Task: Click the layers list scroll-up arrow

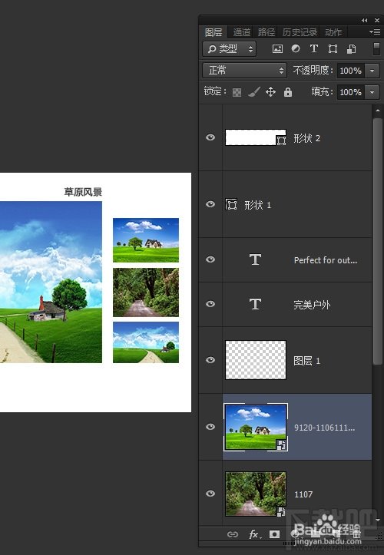Action: [378, 111]
